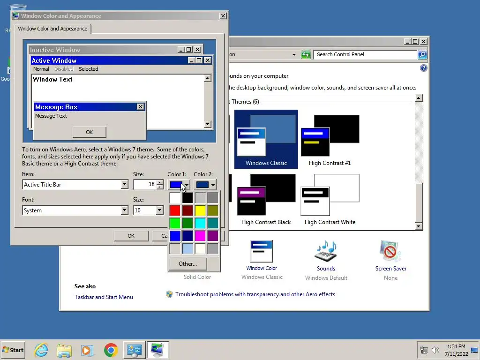Click the blue Help question mark icon

click(423, 68)
